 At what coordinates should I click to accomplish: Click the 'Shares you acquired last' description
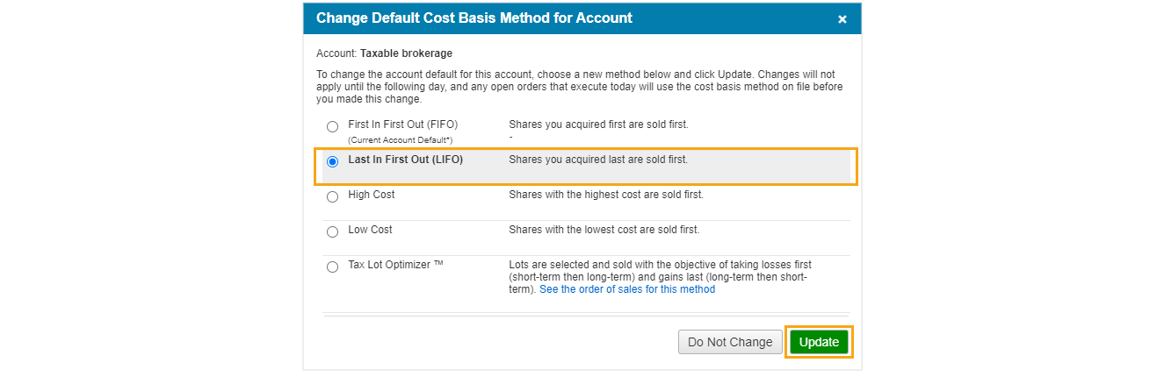coord(597,160)
